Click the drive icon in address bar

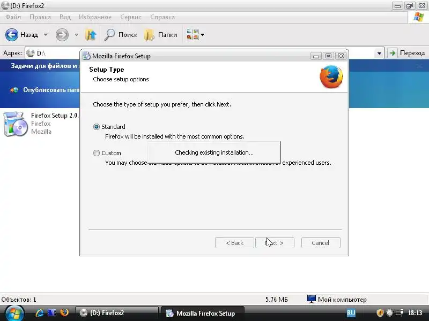tap(31, 53)
